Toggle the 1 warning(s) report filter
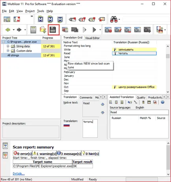The width and height of the screenshot is (171, 182). click(44, 153)
